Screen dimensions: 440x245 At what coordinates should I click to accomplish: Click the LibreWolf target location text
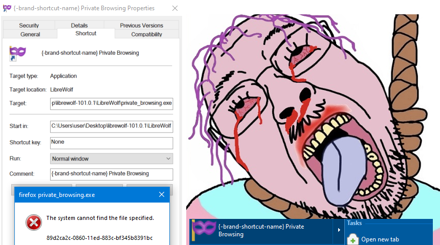(x=61, y=90)
